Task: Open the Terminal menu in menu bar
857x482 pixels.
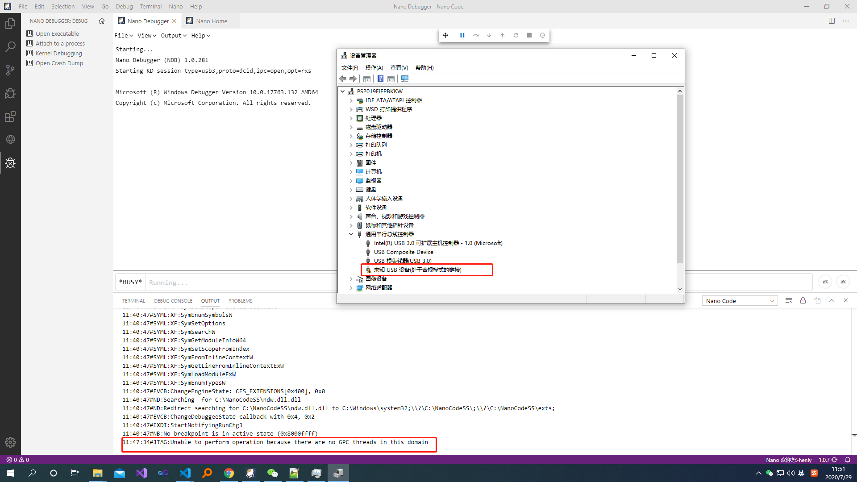Action: tap(151, 6)
